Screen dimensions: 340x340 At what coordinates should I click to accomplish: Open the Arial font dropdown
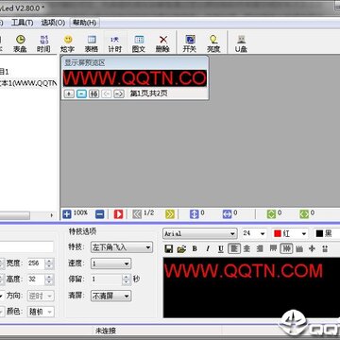pyautogui.click(x=233, y=234)
